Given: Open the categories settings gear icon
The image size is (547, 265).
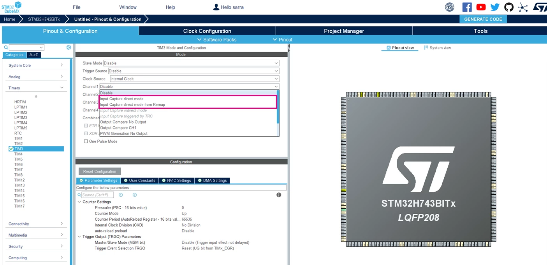Looking at the screenshot, I should 69,47.
